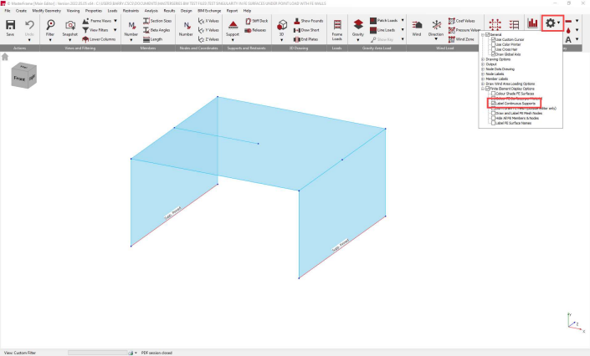This screenshot has width=590, height=356.
Task: Click the 3D drawing cube icon
Action: [x=282, y=25]
